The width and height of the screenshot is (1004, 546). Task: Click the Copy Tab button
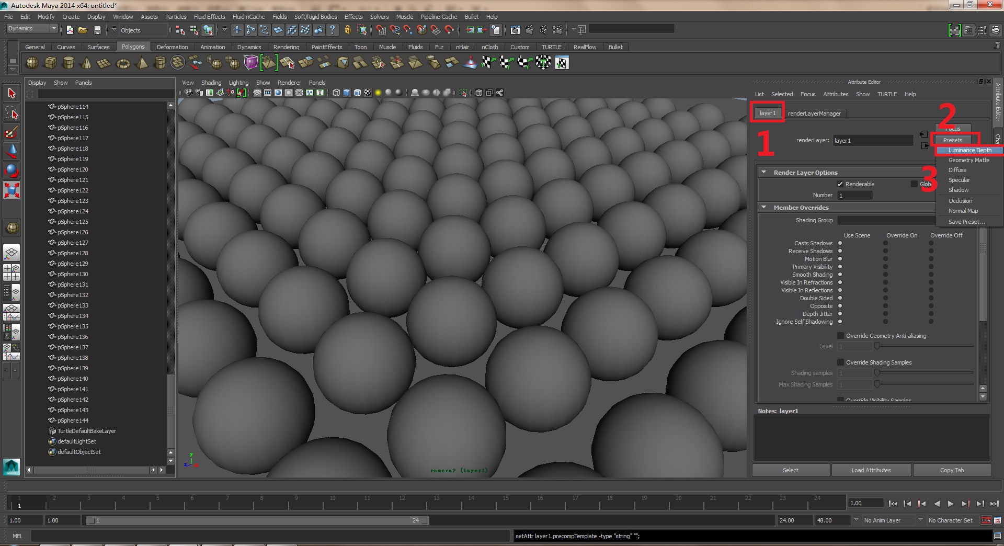[x=952, y=470]
